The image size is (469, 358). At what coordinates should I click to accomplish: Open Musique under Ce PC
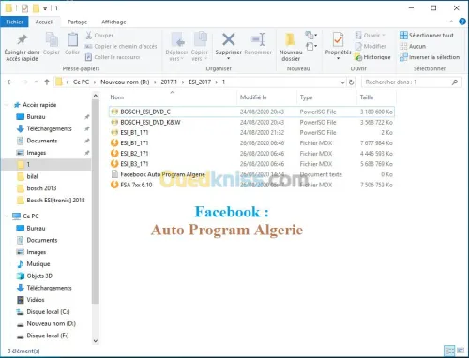coord(38,264)
